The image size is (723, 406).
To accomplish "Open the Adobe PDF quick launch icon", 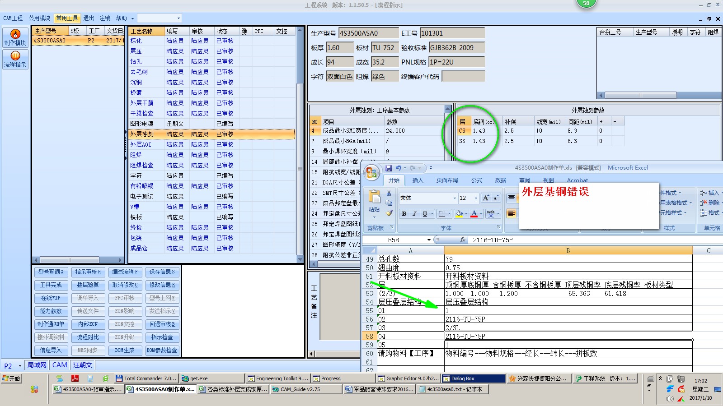I will [75, 378].
